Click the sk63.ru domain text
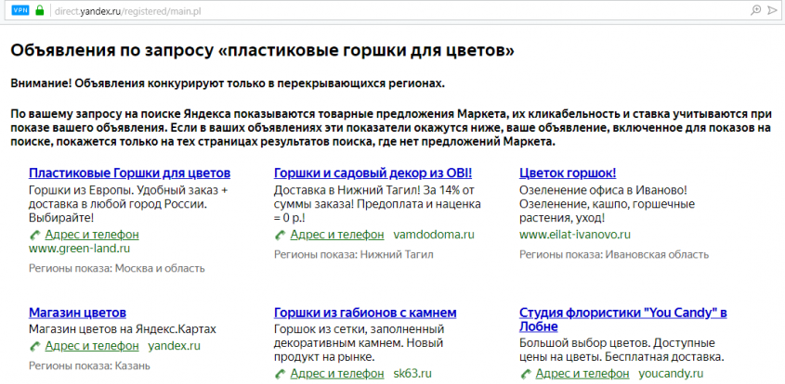Viewport: 785px width, 384px height. coord(412,374)
